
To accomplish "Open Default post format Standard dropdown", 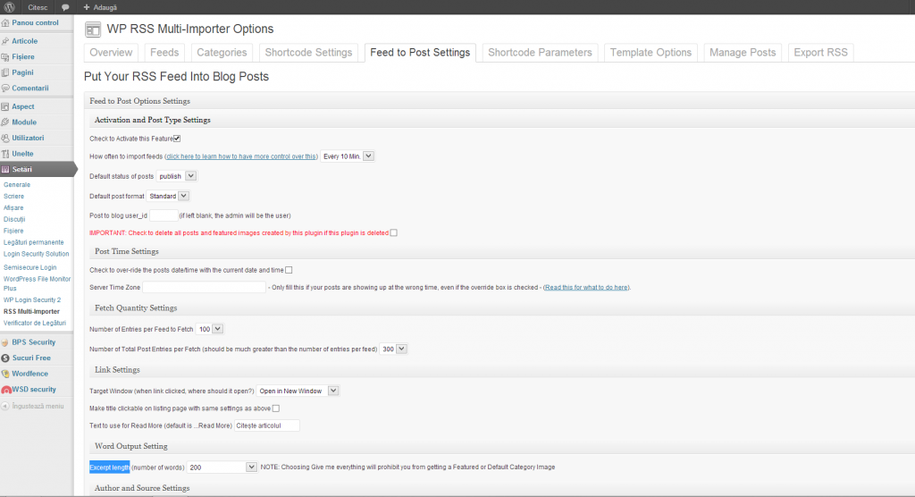I will click(168, 196).
